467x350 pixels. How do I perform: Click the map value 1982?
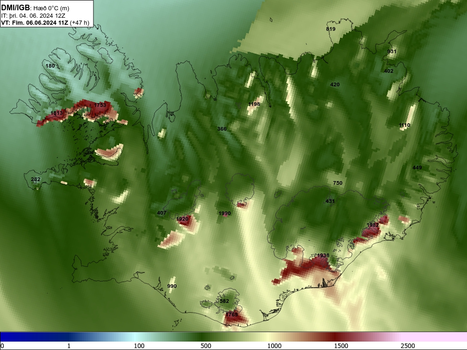tap(373, 225)
